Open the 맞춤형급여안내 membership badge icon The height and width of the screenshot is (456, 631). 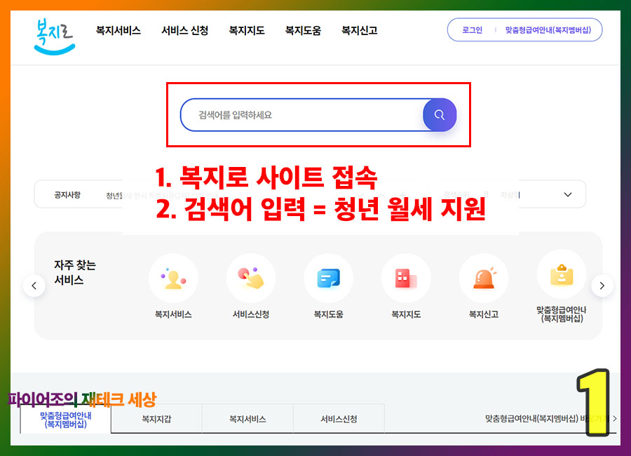562,275
